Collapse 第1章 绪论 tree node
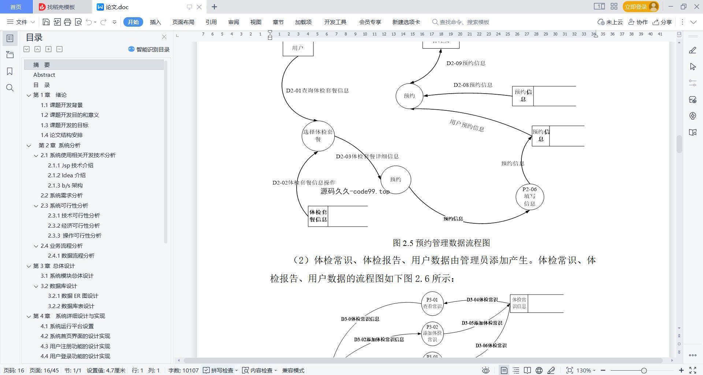Viewport: 703px width, 375px height. pos(29,95)
